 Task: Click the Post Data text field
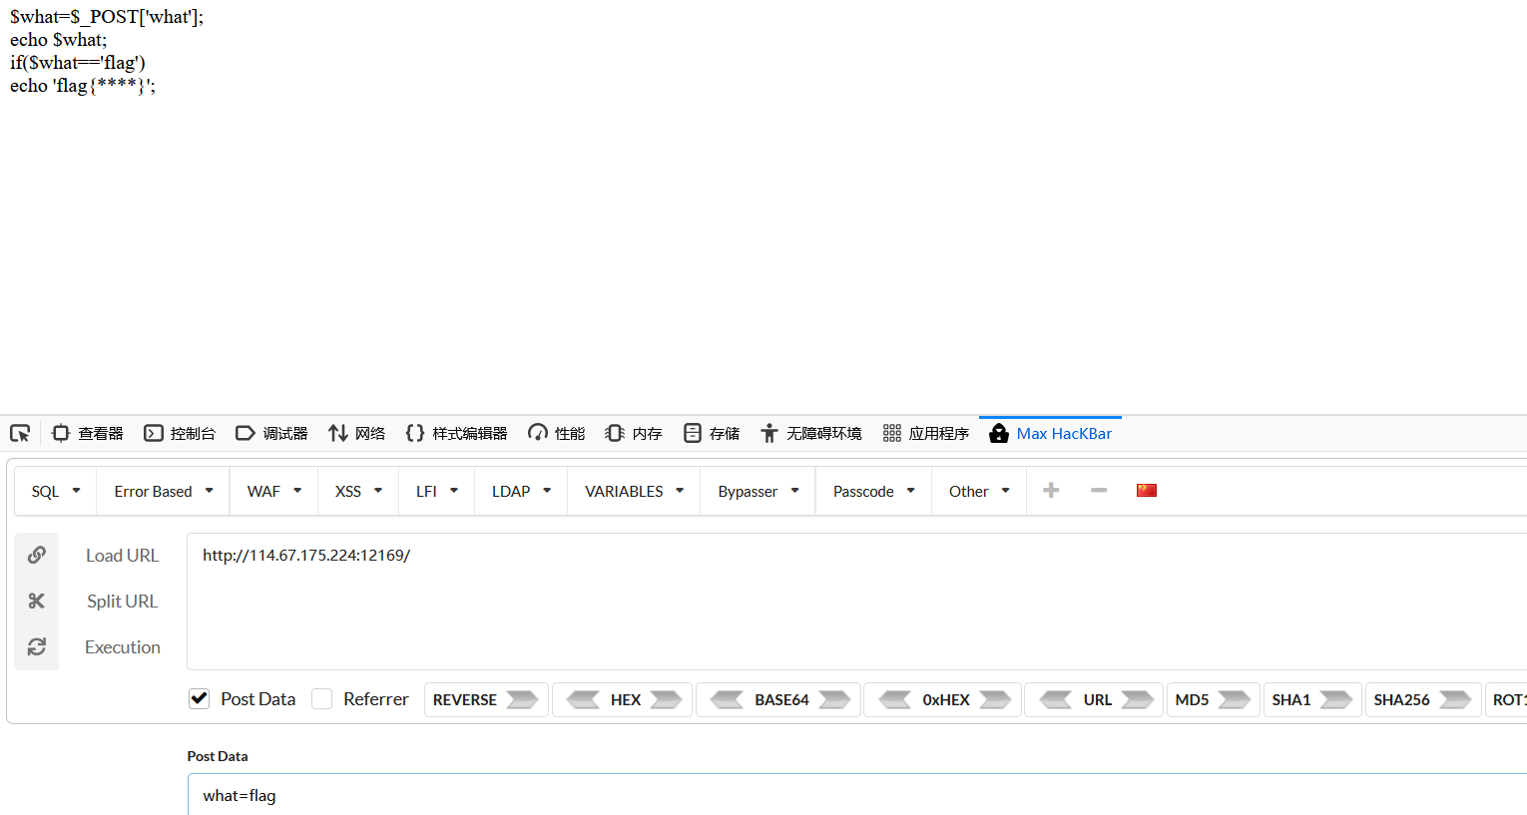[x=856, y=795]
